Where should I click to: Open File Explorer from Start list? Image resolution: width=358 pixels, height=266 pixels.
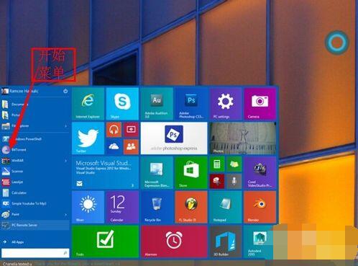(x=35, y=125)
